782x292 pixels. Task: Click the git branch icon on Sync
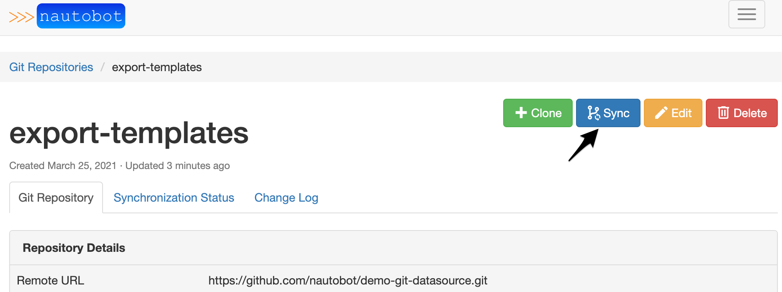pos(593,113)
